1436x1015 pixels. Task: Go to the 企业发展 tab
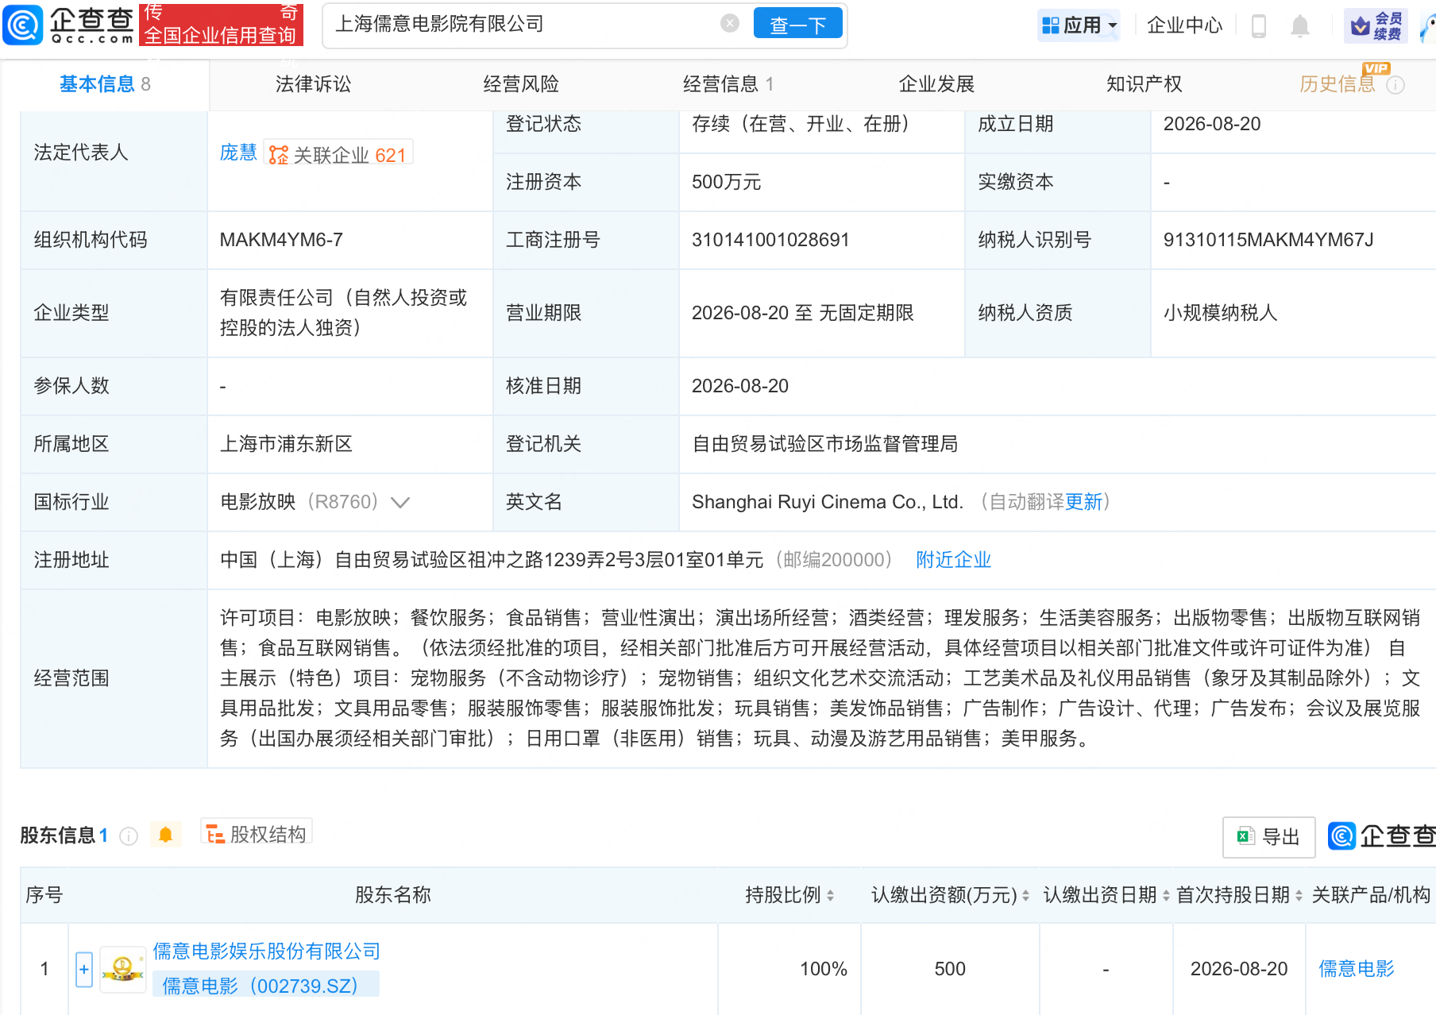point(936,84)
